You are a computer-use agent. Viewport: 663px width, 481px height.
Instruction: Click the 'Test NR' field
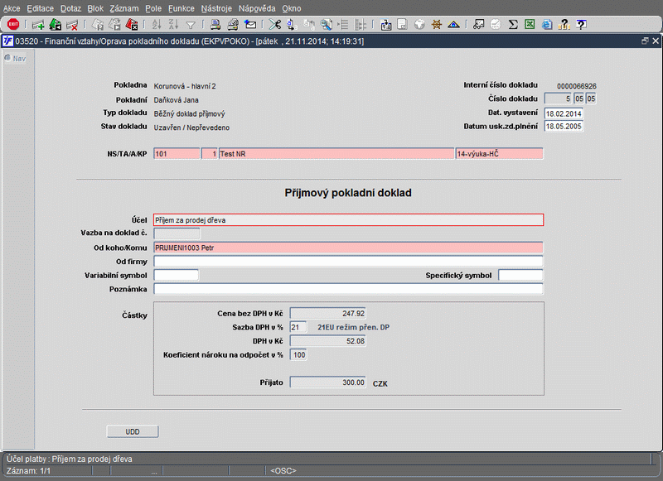336,154
